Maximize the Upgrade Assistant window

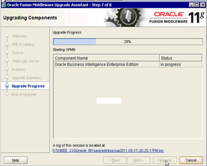tap(197, 5)
